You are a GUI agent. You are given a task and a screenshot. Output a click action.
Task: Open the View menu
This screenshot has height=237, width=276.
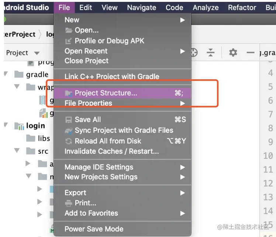point(109,8)
